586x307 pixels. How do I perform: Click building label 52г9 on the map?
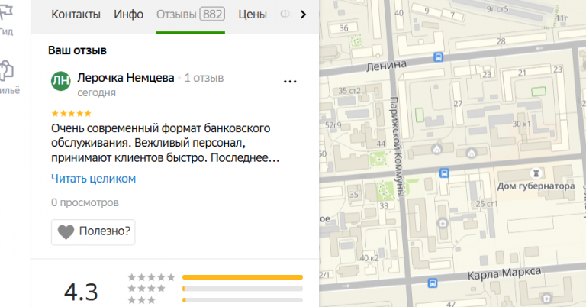tap(333, 125)
